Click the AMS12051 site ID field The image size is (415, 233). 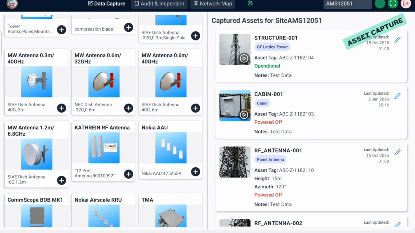coord(348,4)
